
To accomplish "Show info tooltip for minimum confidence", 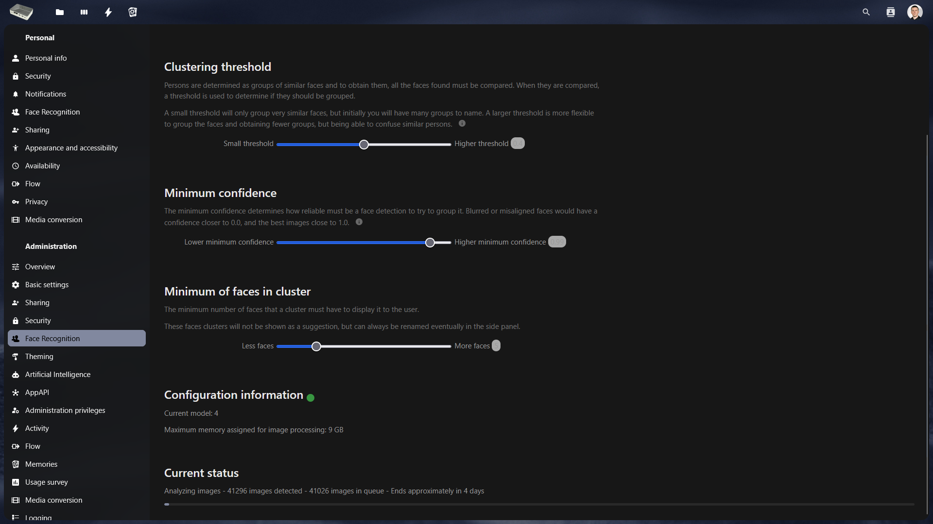I will click(359, 222).
